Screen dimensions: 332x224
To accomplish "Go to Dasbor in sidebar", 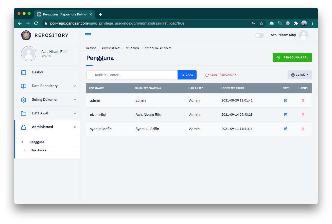I will coord(38,72).
